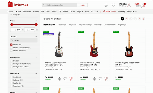Add American Ultra II Stratocaster to cart
This screenshot has width=153, height=93.
coord(106,79)
